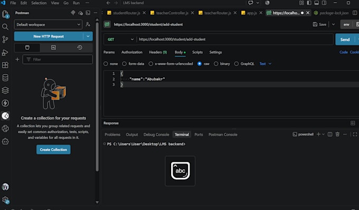Viewport: 359px width, 210px height.
Task: Switch to the app.js tab
Action: [x=252, y=13]
